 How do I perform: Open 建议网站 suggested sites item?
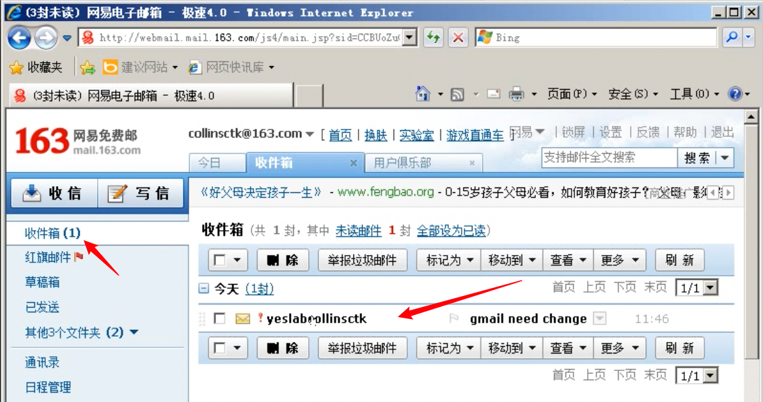(x=140, y=67)
